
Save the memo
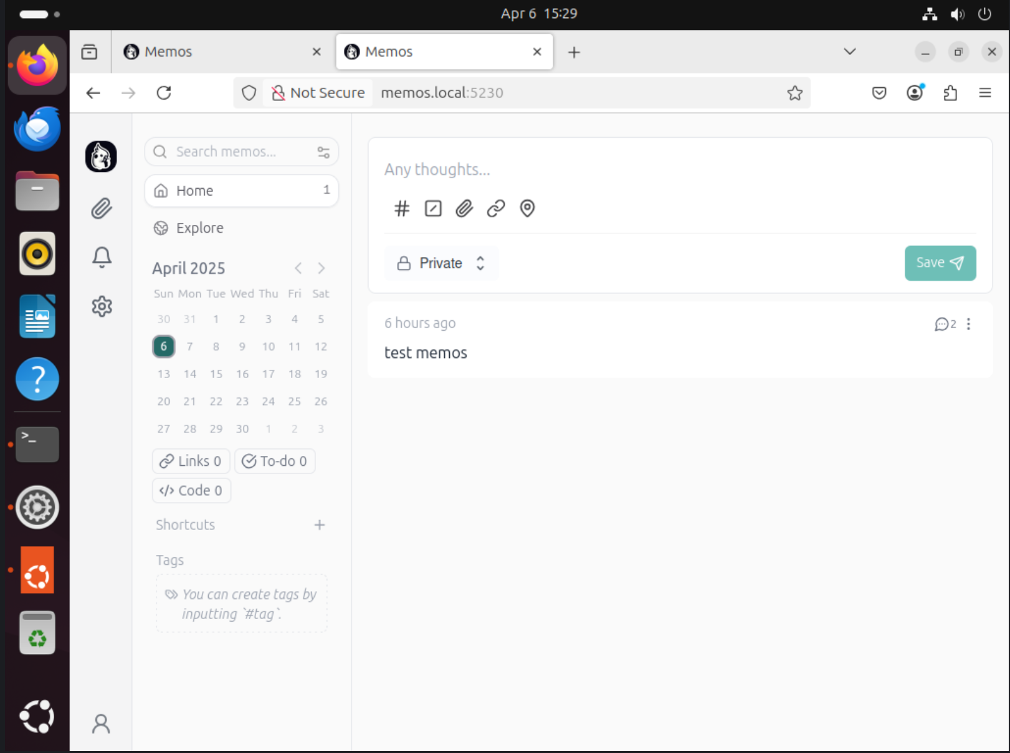click(940, 263)
